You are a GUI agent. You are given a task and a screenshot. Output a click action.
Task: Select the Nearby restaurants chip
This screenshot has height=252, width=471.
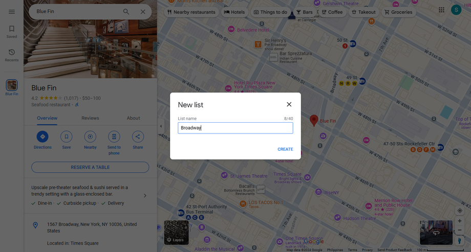191,12
